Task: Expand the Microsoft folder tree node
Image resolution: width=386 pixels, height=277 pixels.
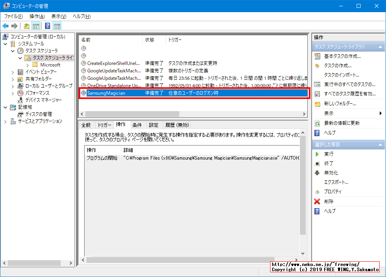Action: click(x=28, y=65)
